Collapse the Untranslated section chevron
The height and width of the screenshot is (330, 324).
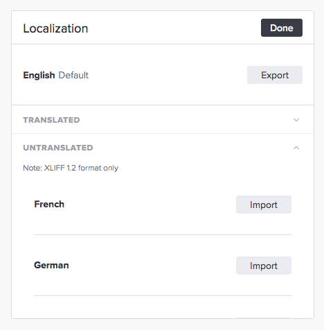(296, 148)
